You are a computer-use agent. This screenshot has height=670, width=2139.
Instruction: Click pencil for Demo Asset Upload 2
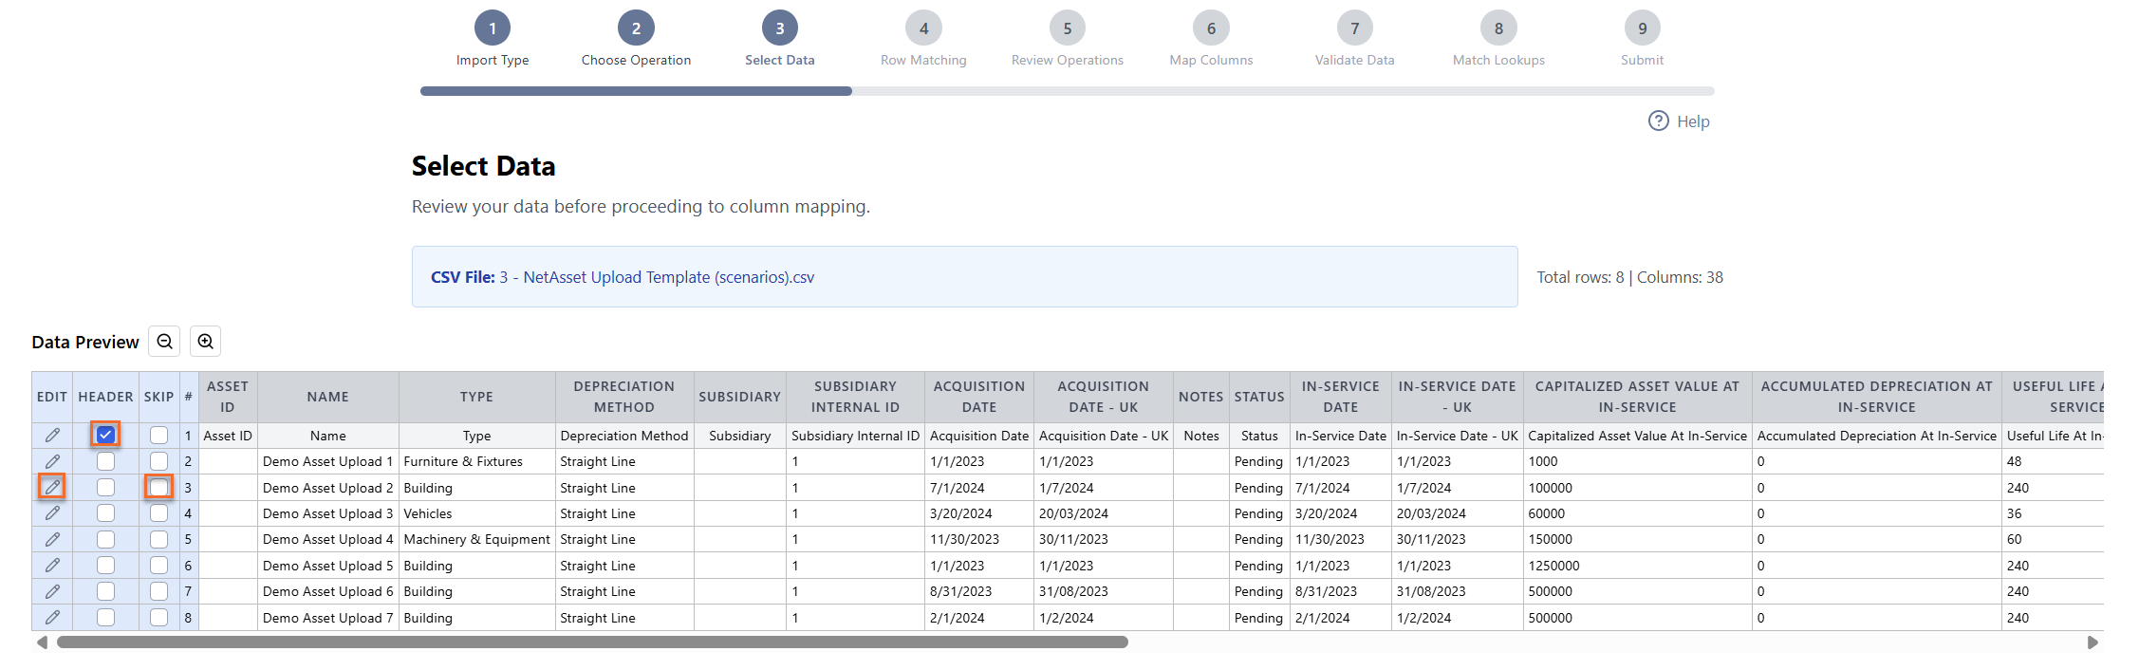(52, 487)
